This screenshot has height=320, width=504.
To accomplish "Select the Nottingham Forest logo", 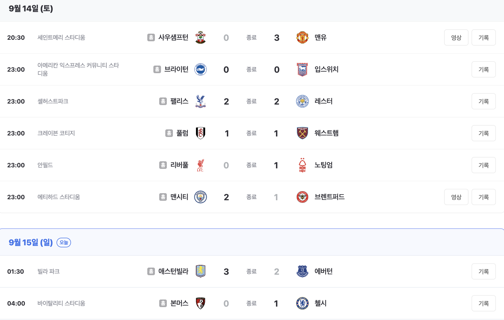I will click(302, 165).
